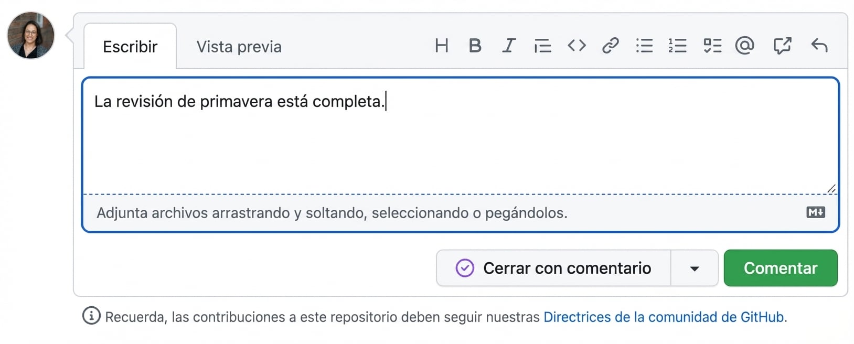Click the info icon beside Recuerda
The image size is (854, 344).
pyautogui.click(x=91, y=316)
